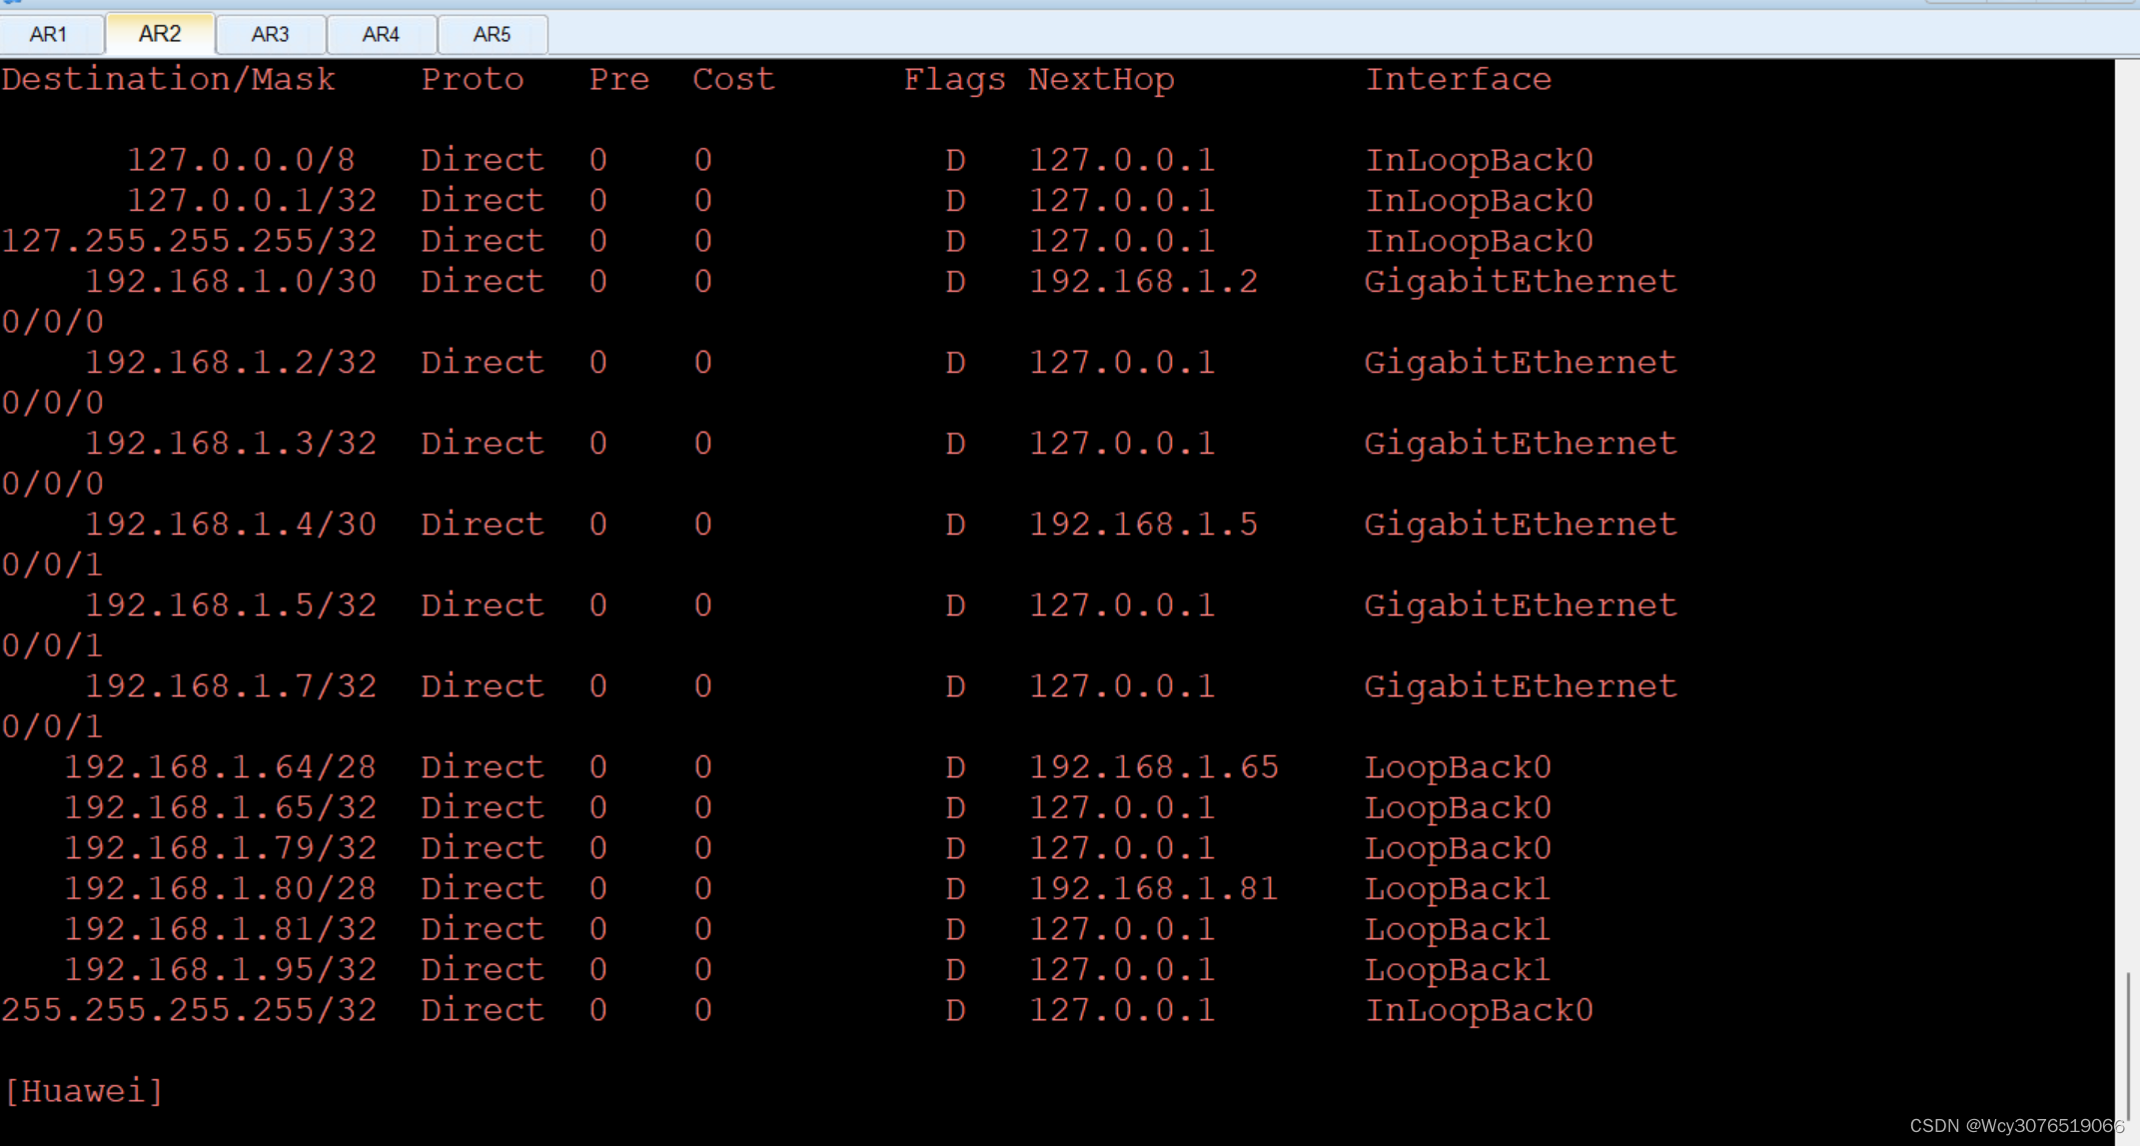The width and height of the screenshot is (2140, 1146).
Task: Click LoopBack1 in the 192.168.1.95/32 row
Action: pos(1459,969)
